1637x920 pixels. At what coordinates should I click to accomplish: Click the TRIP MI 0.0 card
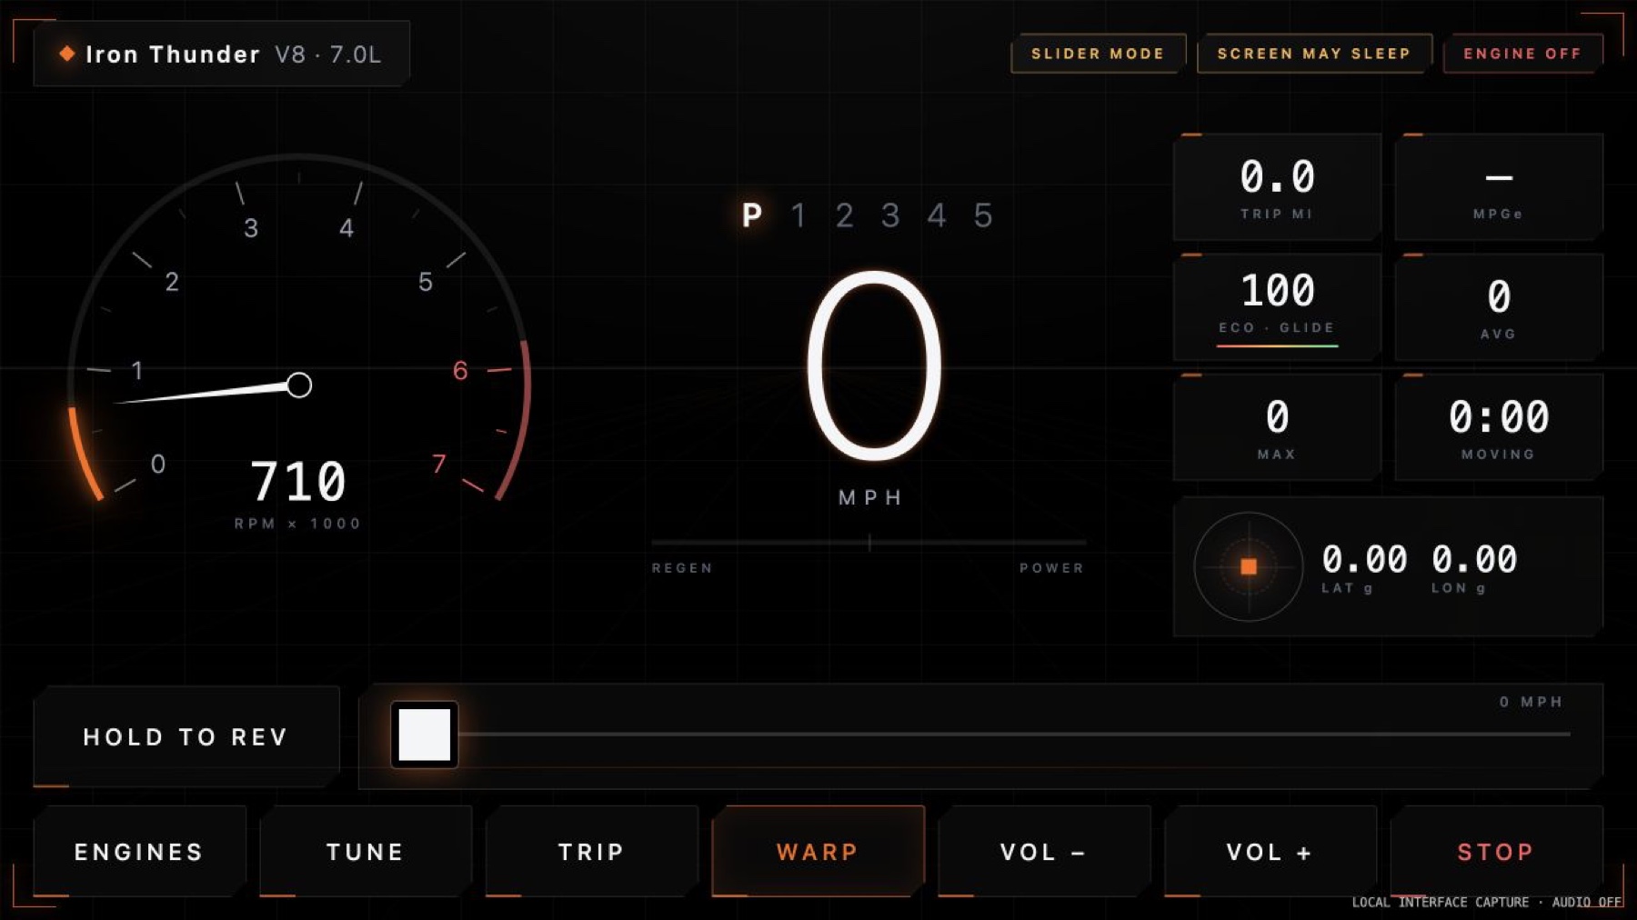click(1277, 187)
